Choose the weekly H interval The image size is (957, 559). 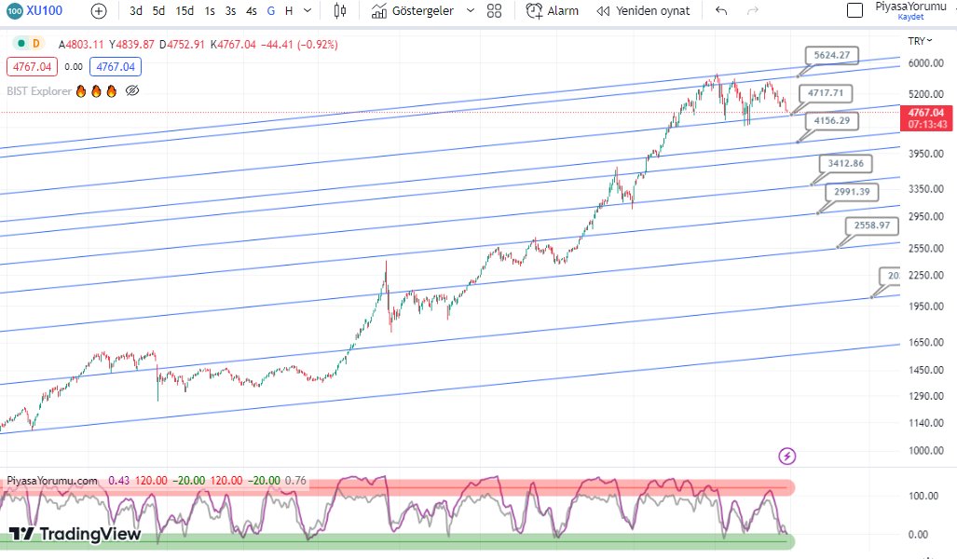coord(289,11)
